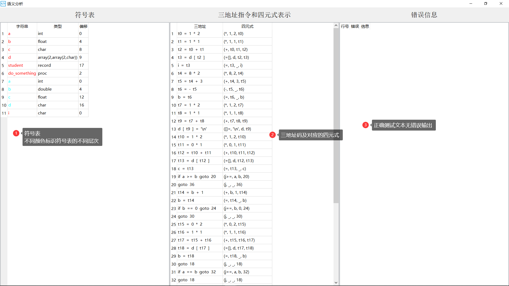This screenshot has width=509, height=286.
Task: Click red annotation marker number 2
Action: tap(272, 135)
